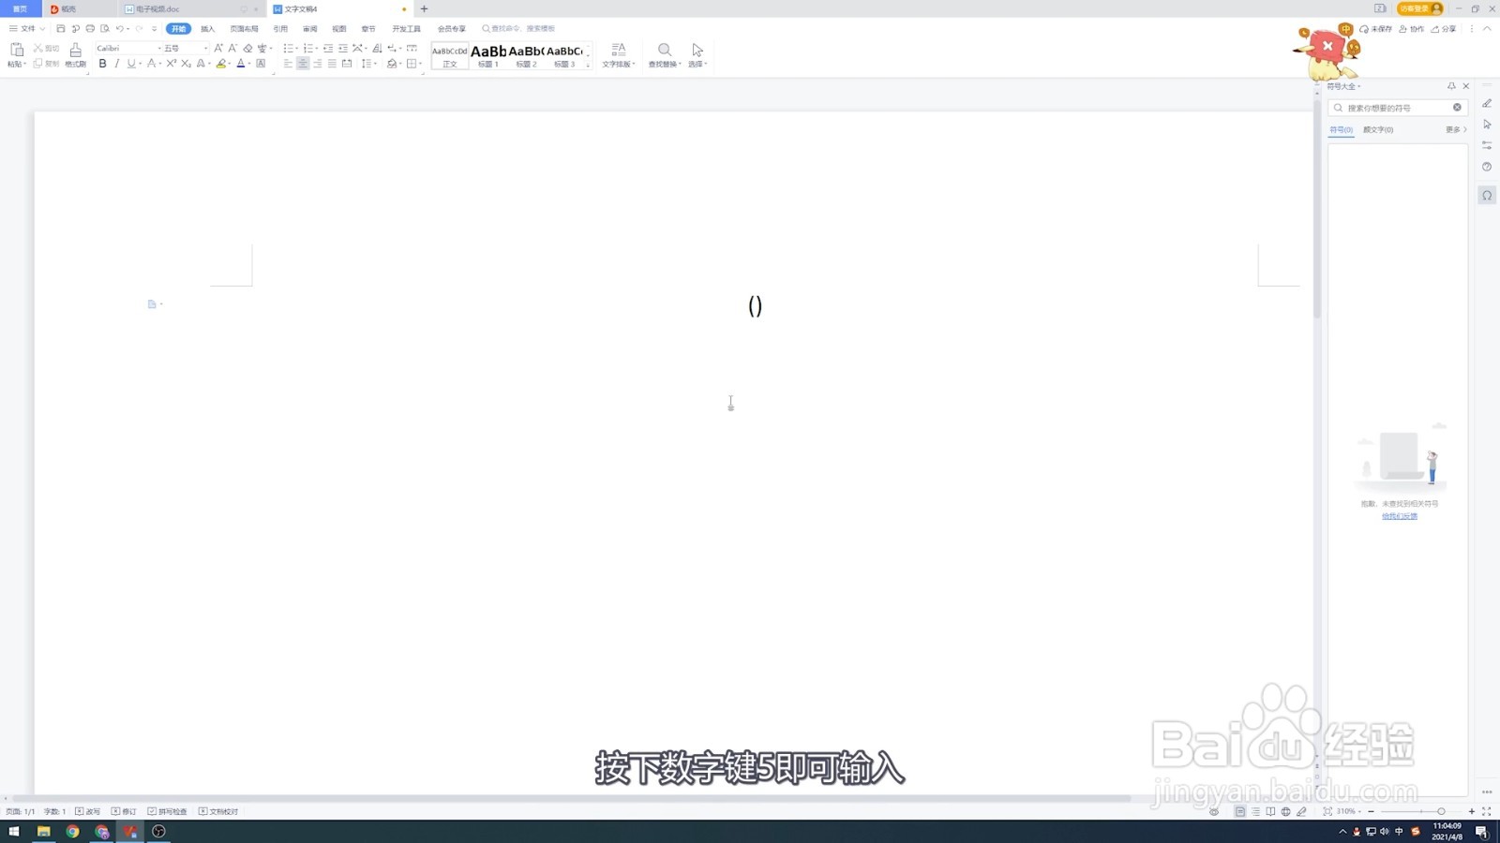
Task: Open the font color swatch
Action: coord(241,64)
